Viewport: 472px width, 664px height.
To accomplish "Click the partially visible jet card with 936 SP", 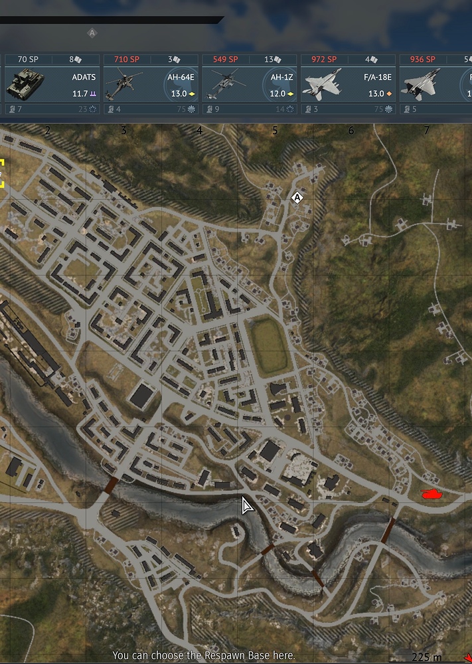I will 435,84.
